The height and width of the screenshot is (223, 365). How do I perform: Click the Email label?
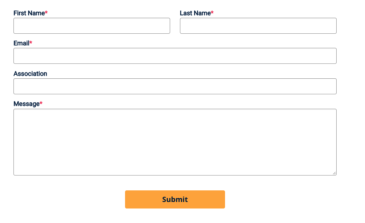point(21,43)
